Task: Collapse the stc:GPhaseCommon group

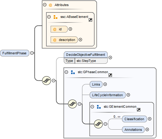Action: [67, 72]
